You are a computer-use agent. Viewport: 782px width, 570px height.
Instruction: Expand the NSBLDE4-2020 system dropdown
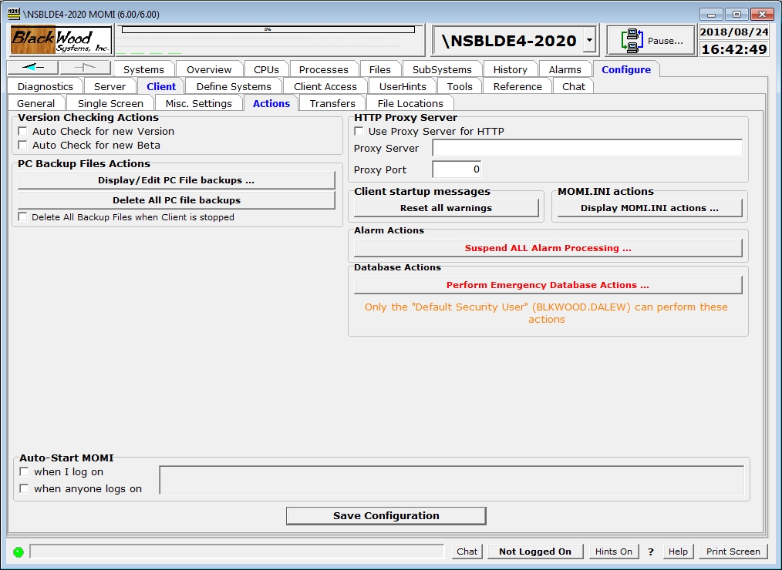point(589,41)
